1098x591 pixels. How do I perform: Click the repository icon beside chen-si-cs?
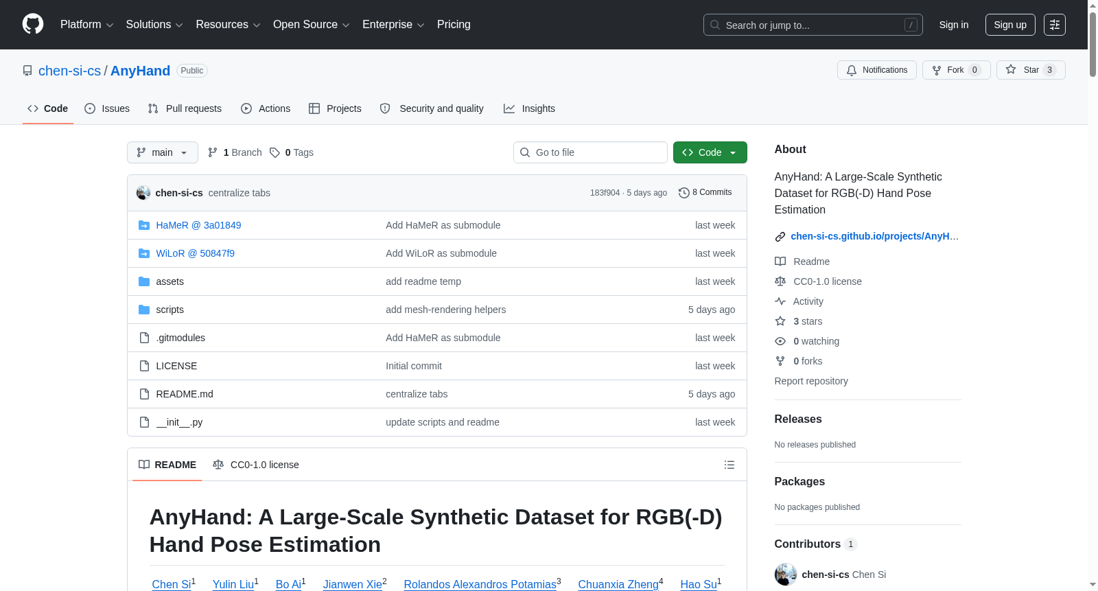[x=27, y=71]
